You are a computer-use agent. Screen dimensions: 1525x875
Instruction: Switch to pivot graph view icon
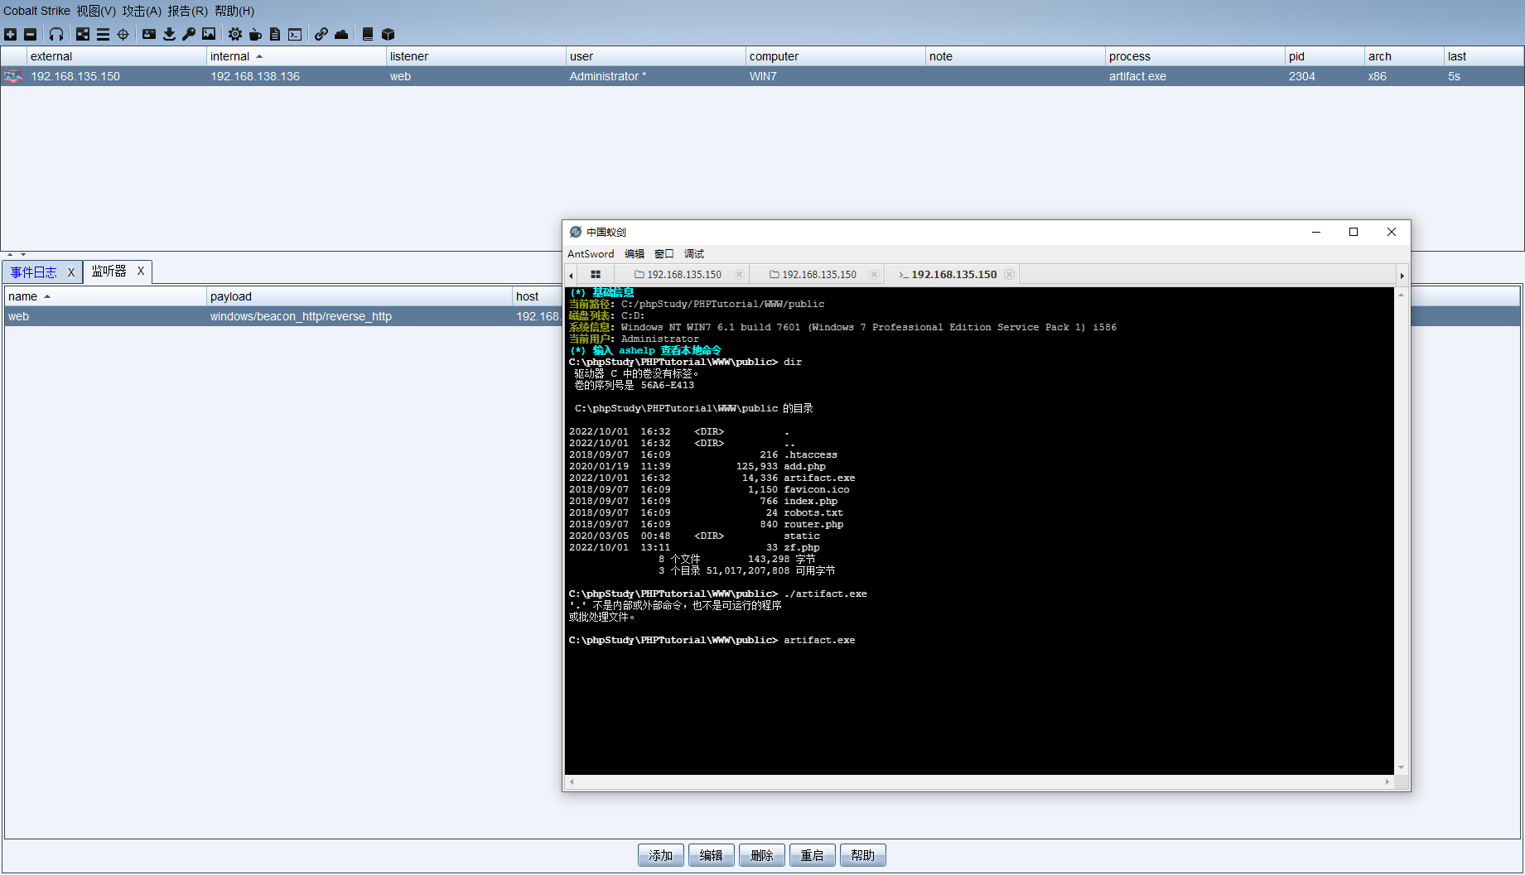click(83, 34)
